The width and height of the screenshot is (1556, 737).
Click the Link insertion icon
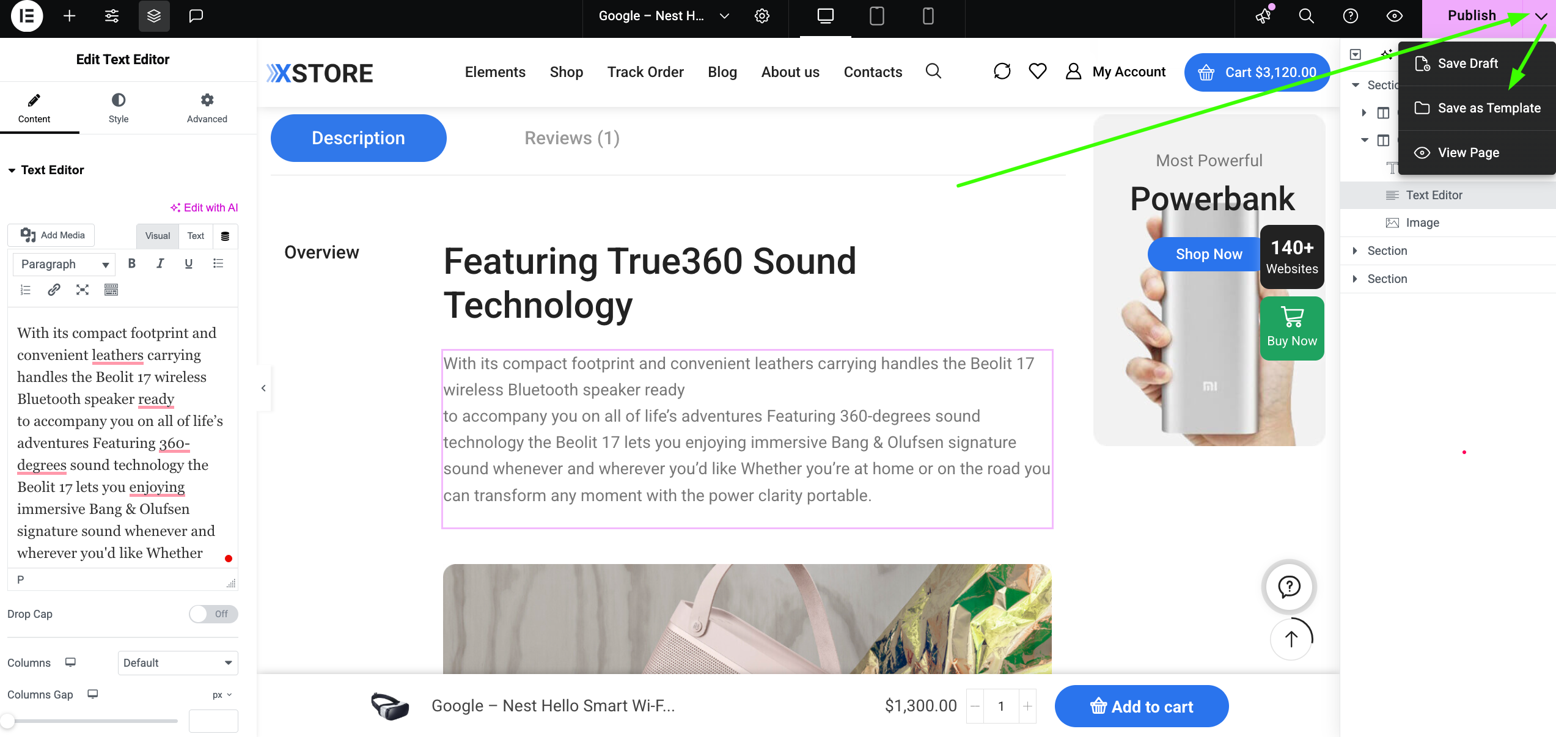click(54, 290)
